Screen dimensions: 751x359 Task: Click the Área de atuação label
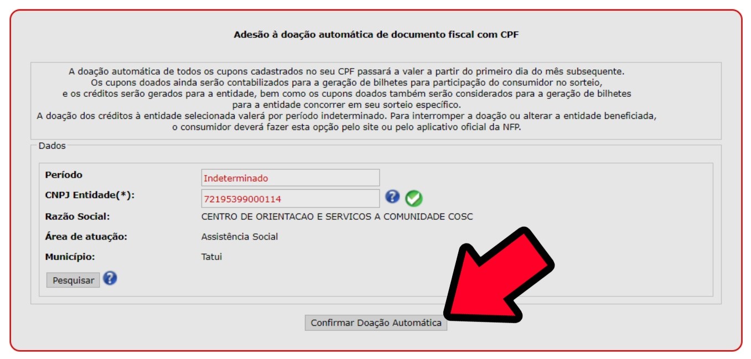[x=86, y=237]
